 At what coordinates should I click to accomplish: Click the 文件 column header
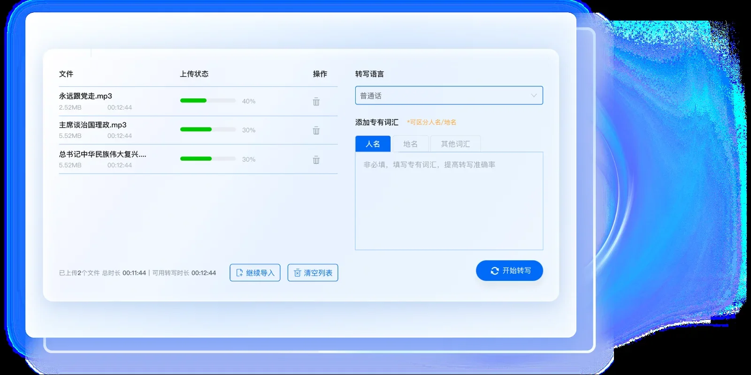66,74
